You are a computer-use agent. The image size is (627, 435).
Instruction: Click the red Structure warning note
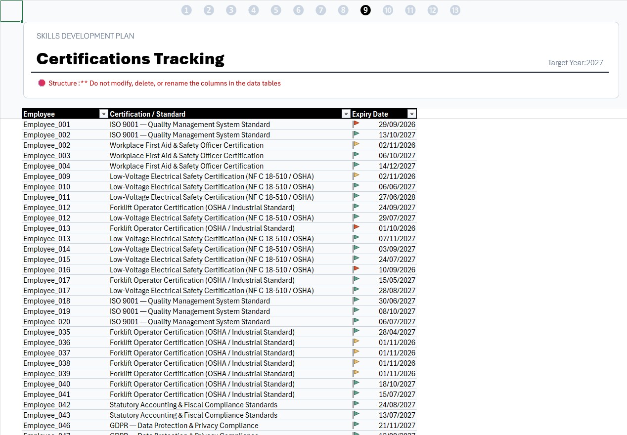(x=159, y=83)
